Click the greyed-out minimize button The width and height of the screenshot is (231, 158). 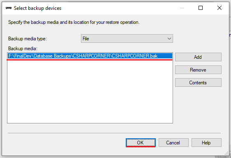click(x=182, y=8)
